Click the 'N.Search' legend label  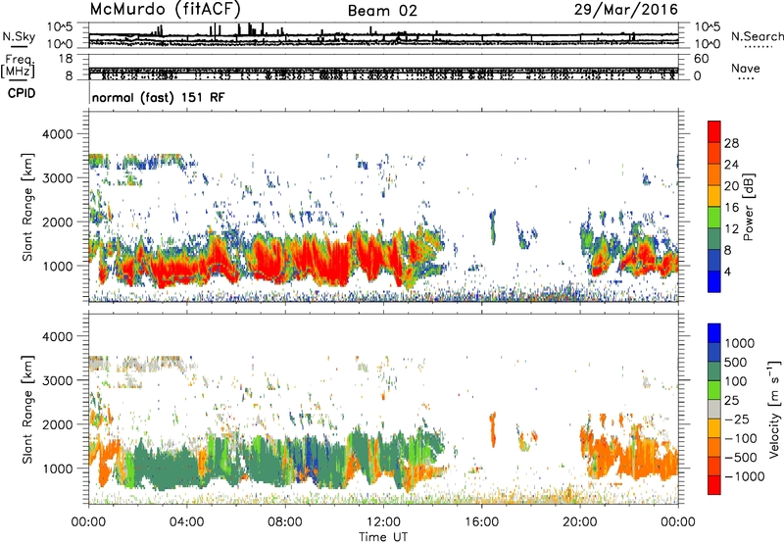pos(757,36)
